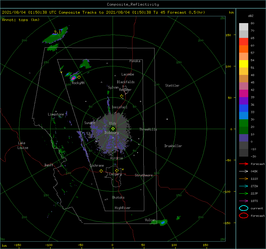Click the Ponoka city label
Viewport: 266px width, 249px height.
pos(135,61)
